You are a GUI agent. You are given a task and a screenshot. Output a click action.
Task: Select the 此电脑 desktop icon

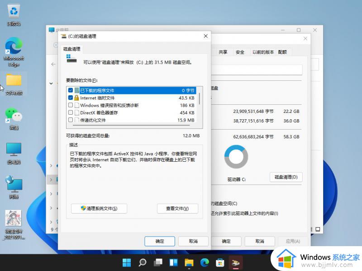coord(14,153)
